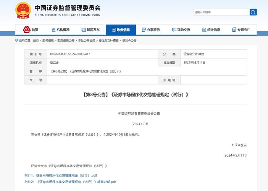Click CHINA SECURITIES REGULATORY COMMISSION subtitle

coord(67,15)
